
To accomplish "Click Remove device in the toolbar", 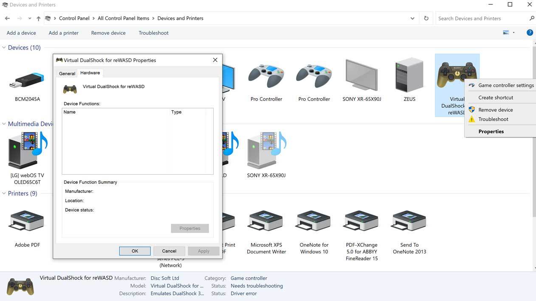I will (x=108, y=33).
